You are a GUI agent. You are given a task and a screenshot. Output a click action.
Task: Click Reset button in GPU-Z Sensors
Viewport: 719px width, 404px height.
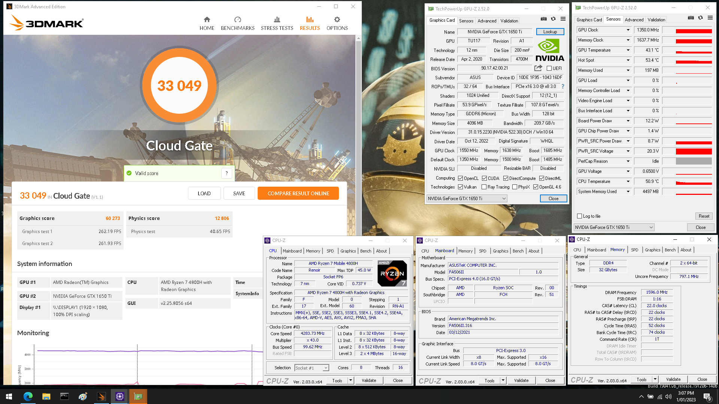tap(704, 216)
